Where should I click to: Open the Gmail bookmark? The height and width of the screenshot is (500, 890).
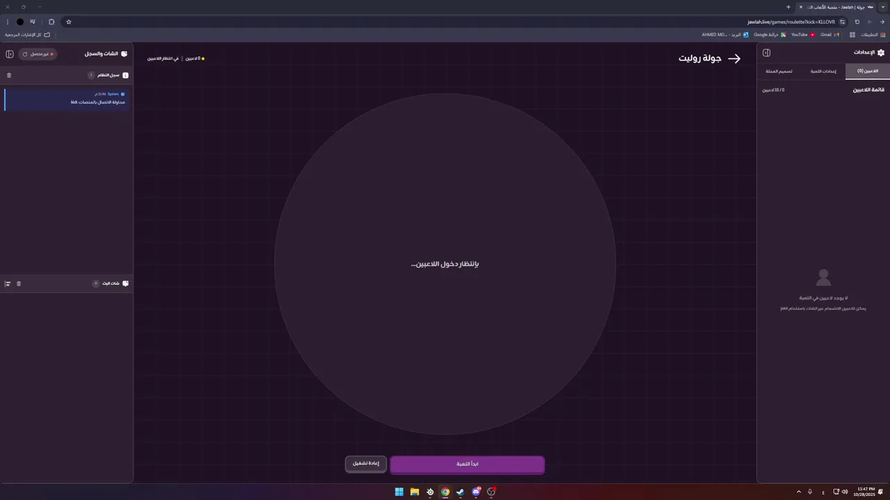tap(830, 35)
